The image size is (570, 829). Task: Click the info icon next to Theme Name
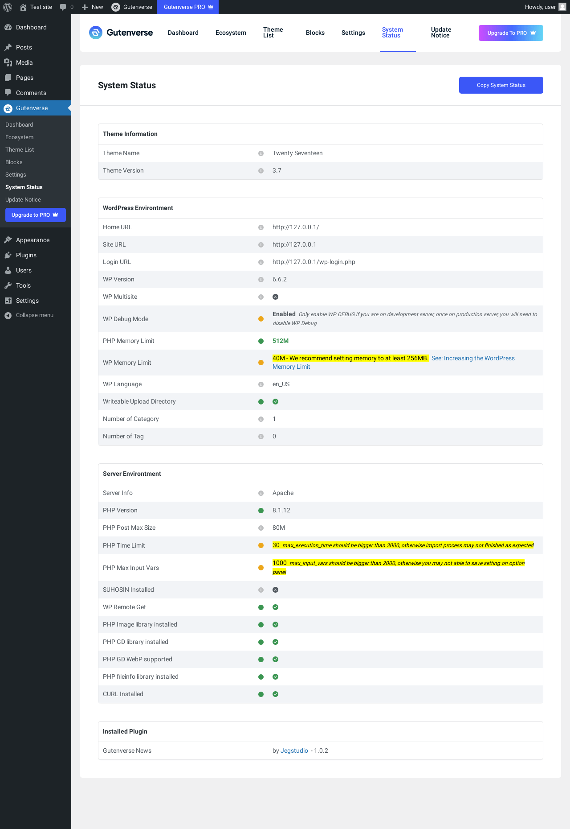point(261,153)
